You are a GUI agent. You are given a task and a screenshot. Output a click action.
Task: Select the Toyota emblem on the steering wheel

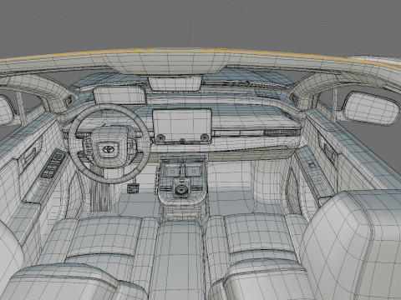click(109, 149)
